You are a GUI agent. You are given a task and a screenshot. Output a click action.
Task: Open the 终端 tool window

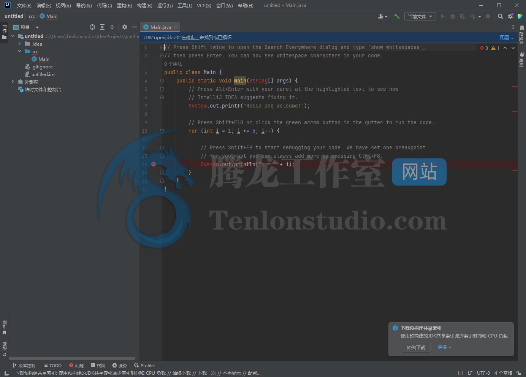(98, 365)
